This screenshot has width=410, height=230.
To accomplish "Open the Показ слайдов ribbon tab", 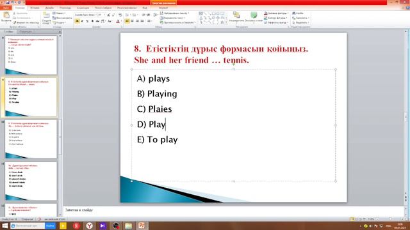I will (x=103, y=8).
